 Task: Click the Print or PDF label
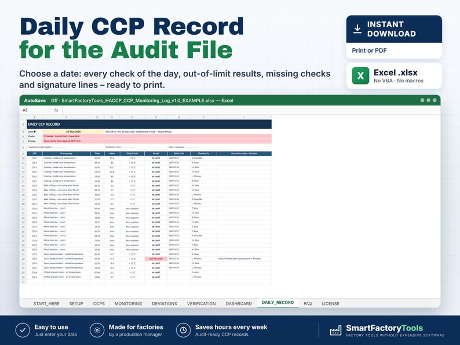[x=370, y=50]
